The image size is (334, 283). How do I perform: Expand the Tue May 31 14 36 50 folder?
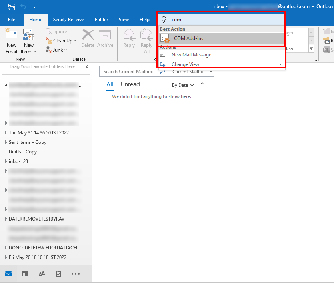point(6,133)
